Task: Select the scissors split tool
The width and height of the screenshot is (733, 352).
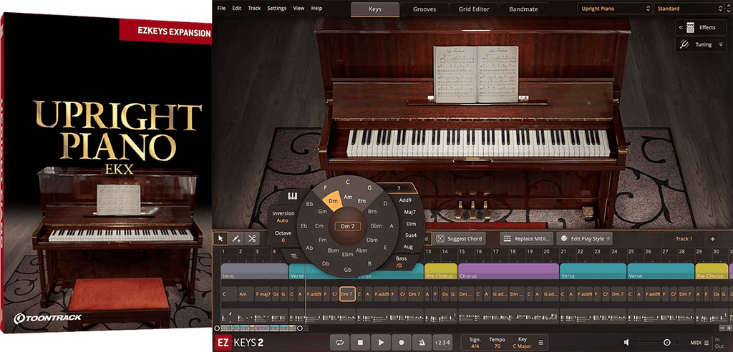Action: click(252, 238)
